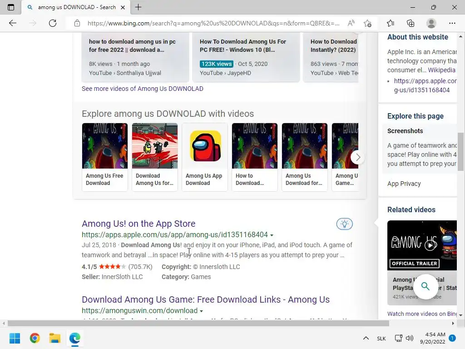Open tab actions menu icon

[x=11, y=7]
